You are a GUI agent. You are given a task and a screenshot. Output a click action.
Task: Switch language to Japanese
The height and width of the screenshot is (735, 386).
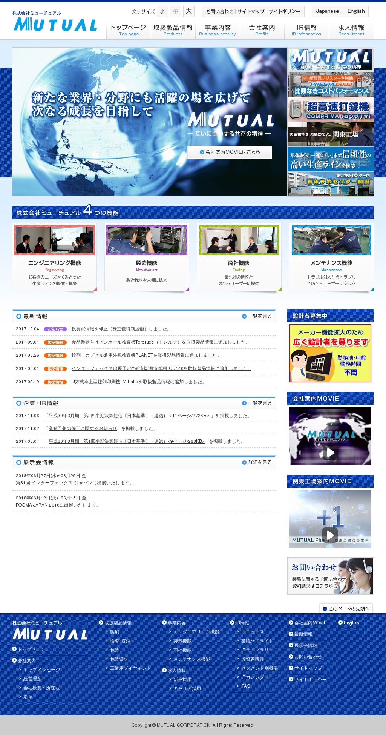(327, 11)
